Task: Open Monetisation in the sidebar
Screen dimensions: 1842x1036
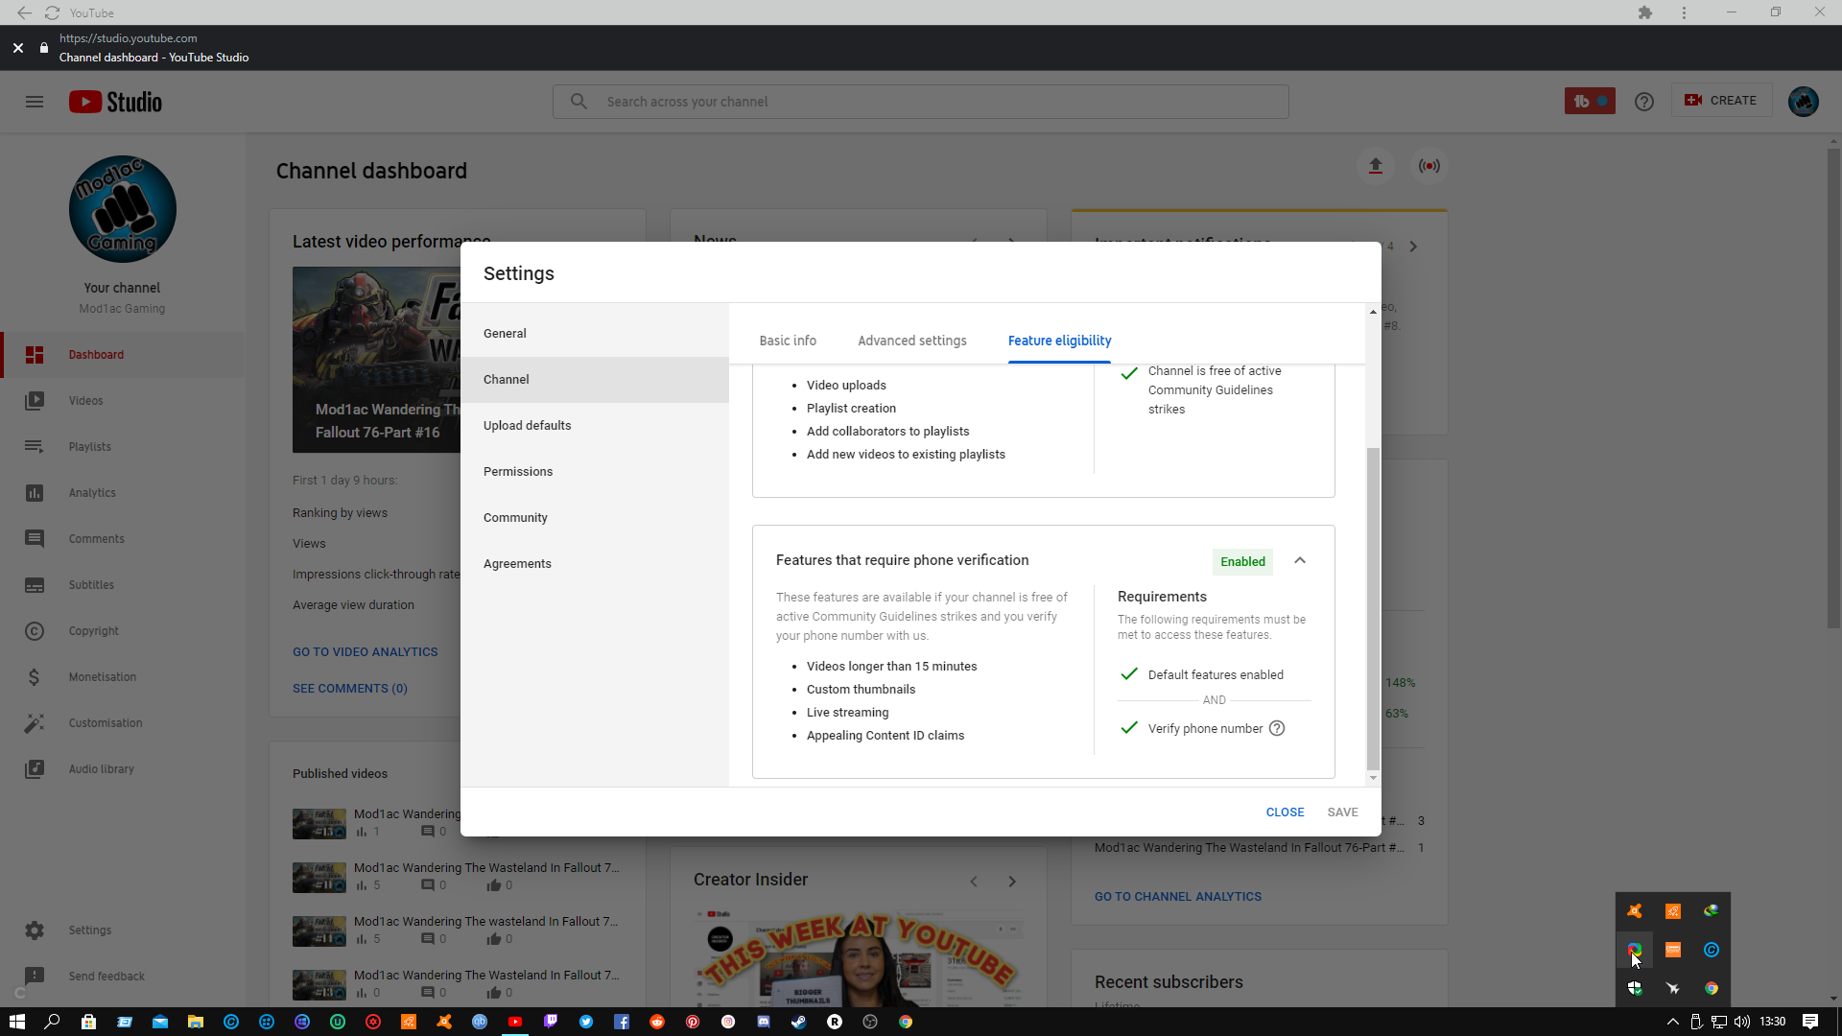Action: click(x=123, y=677)
